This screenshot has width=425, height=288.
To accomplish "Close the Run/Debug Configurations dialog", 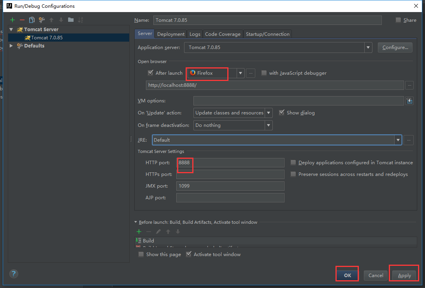I will [x=416, y=6].
